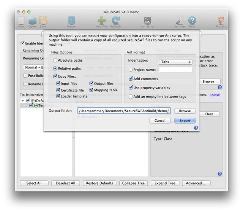Screen dimensions: 243x212
Task: Click the blue help icon in export dialog
Action: pos(196,128)
